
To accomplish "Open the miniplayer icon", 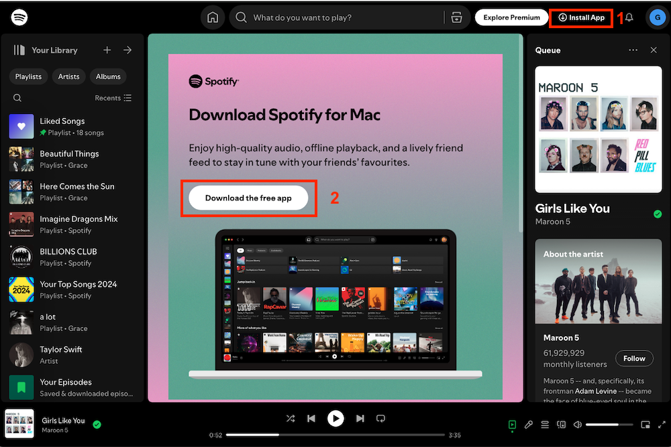I will (x=646, y=424).
